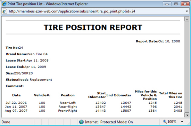Close the Print Tire position List window
Viewport: 191px width, 126px height.
coord(185,4)
